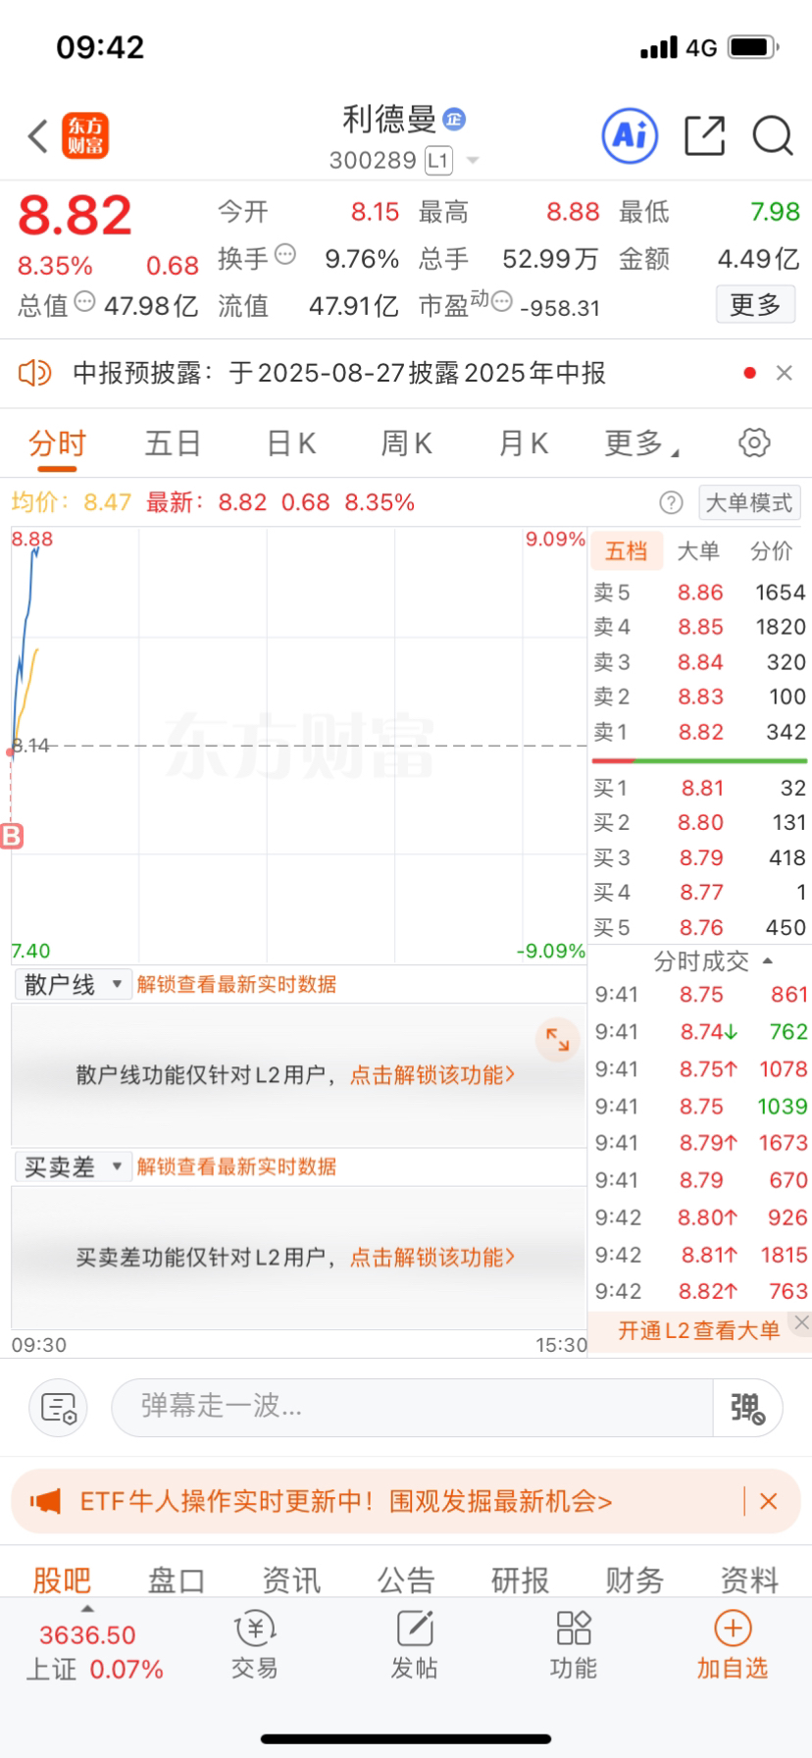
Task: Open the 公告 announcements tab
Action: pyautogui.click(x=406, y=1579)
